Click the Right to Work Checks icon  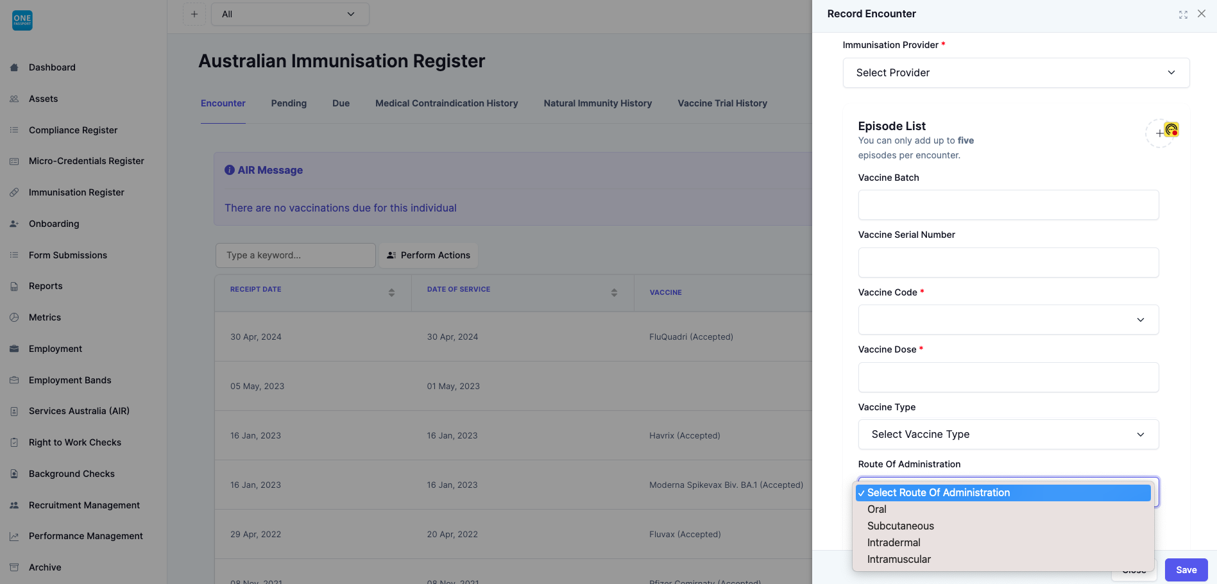coord(14,442)
